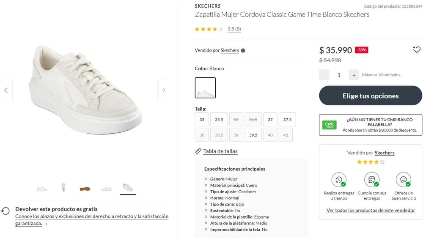Show previous product image with left arrow
Screen dimensions: 423x238
[x=5, y=90]
